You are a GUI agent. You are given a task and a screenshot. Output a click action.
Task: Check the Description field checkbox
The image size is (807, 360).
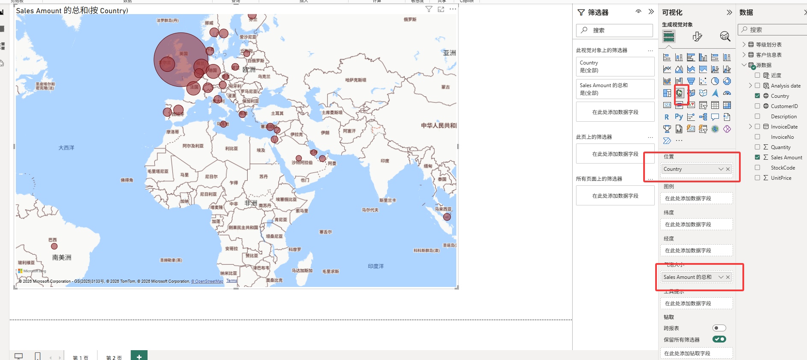point(757,116)
